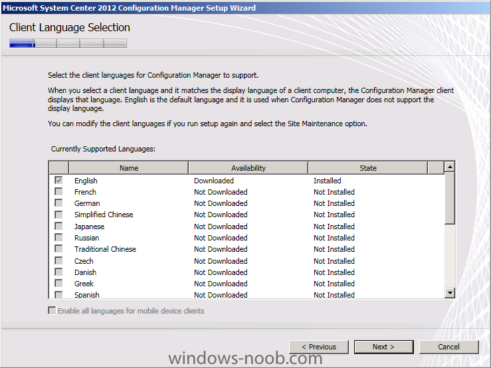Check the Greek language checkbox
Image resolution: width=491 pixels, height=368 pixels.
[x=58, y=283]
